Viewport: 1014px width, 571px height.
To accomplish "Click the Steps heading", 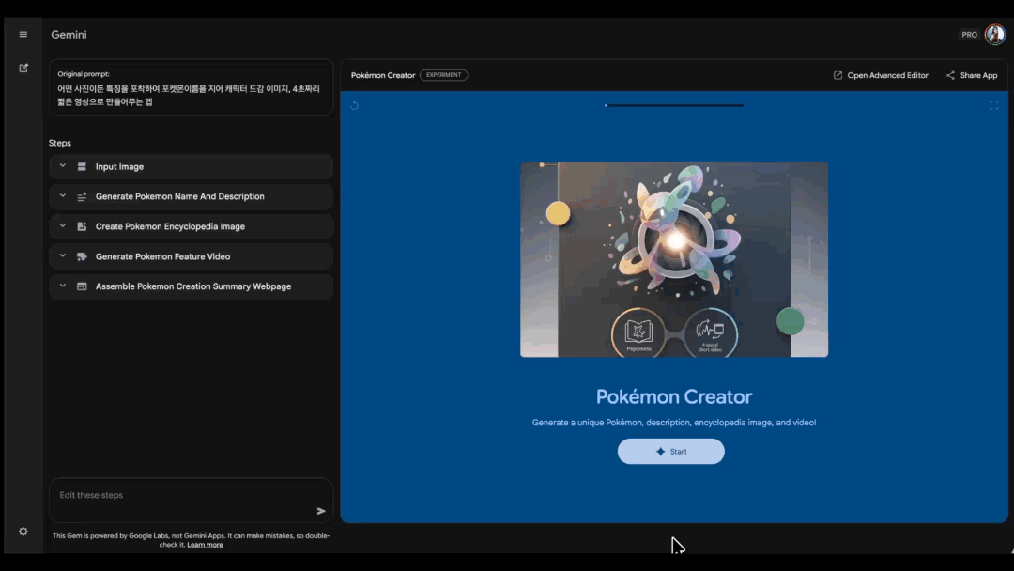I will (59, 143).
